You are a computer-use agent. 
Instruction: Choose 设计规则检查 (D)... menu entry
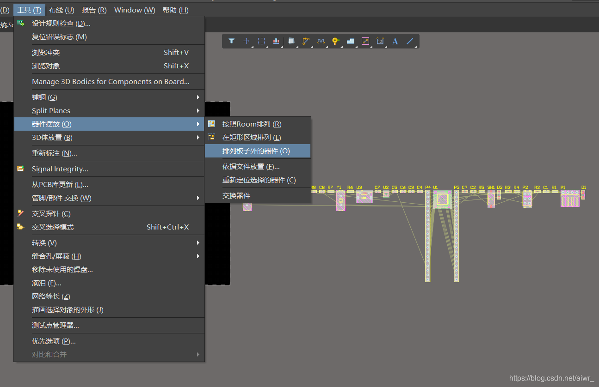[109, 23]
